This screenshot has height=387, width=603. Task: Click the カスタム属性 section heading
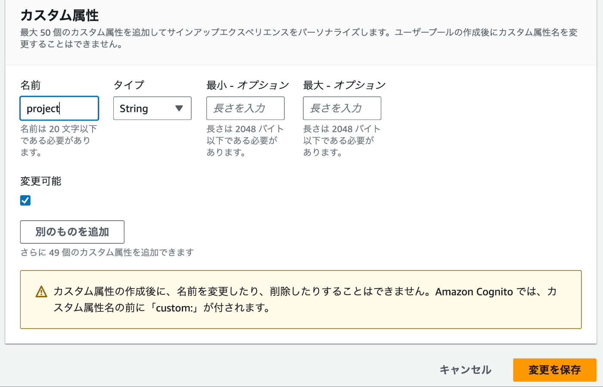coord(59,15)
